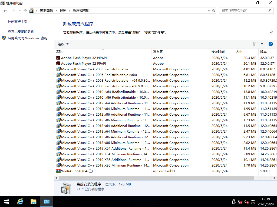Viewport: 277px width, 207px height.
Task: Open the 组织 dropdown menu
Action: [63, 44]
